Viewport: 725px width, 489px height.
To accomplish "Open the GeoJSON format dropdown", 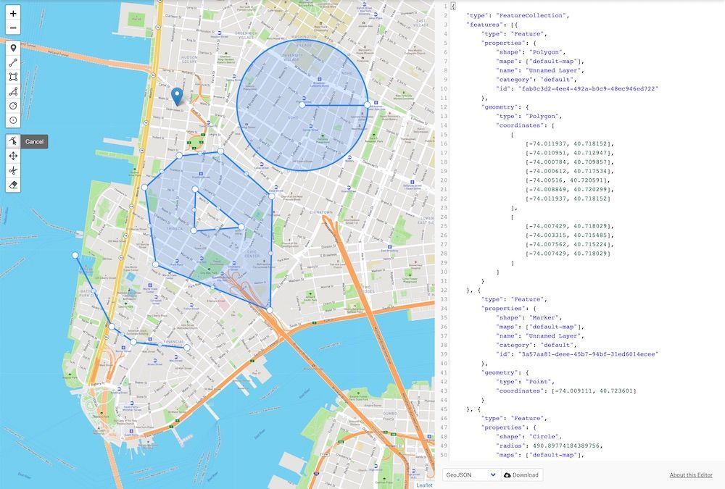I will (471, 475).
